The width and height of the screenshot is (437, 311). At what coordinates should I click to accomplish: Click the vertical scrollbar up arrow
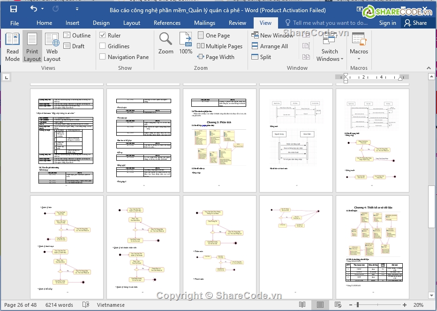coord(431,76)
